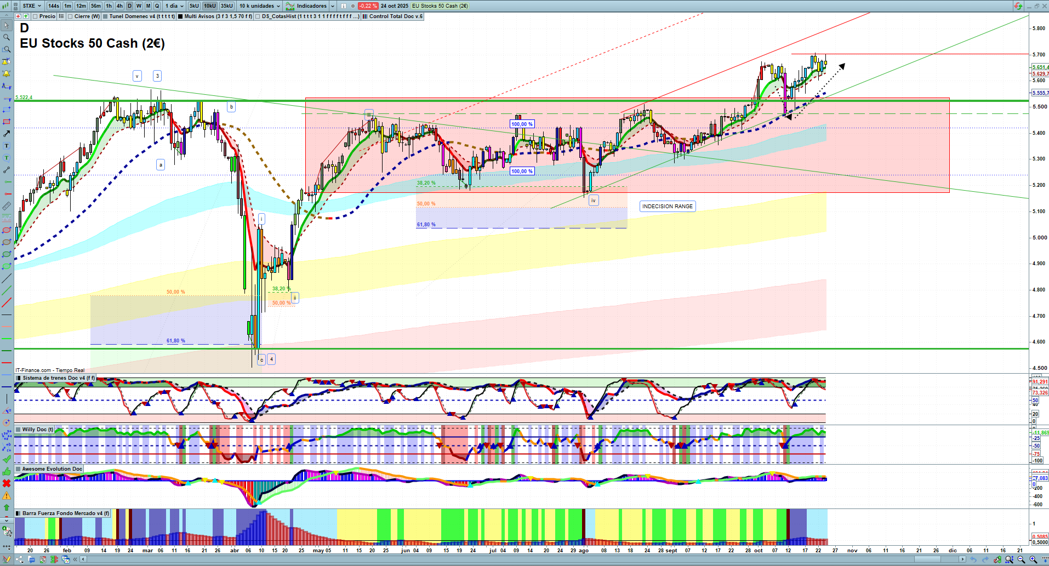Screen dimensions: 1049x566
Task: Click the text label T tool
Action: (x=7, y=146)
